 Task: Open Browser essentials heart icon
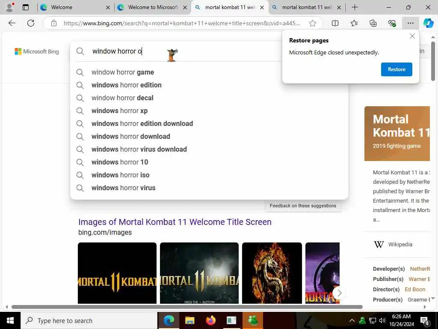tap(392, 23)
